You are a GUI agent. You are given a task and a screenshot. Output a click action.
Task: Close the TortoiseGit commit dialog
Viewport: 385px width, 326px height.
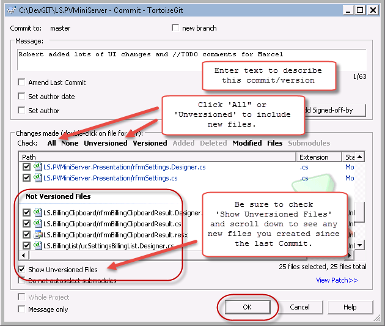point(373,10)
